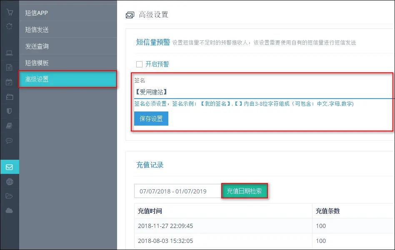Click the 充值日期检索 search button
Image resolution: width=395 pixels, height=250 pixels.
click(244, 191)
